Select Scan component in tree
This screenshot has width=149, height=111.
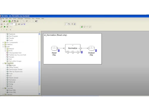tap(11, 86)
